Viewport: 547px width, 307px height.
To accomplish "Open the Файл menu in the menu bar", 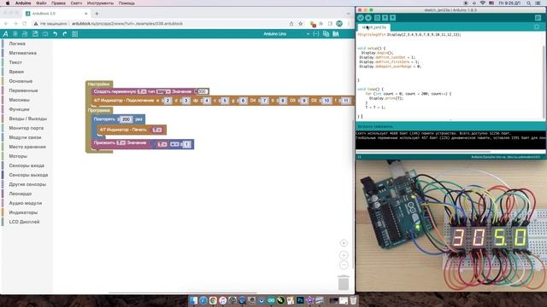I will [x=41, y=3].
